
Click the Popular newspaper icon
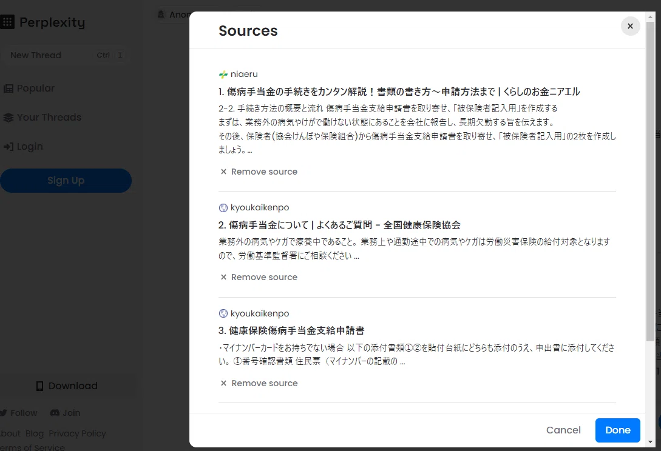(8, 89)
